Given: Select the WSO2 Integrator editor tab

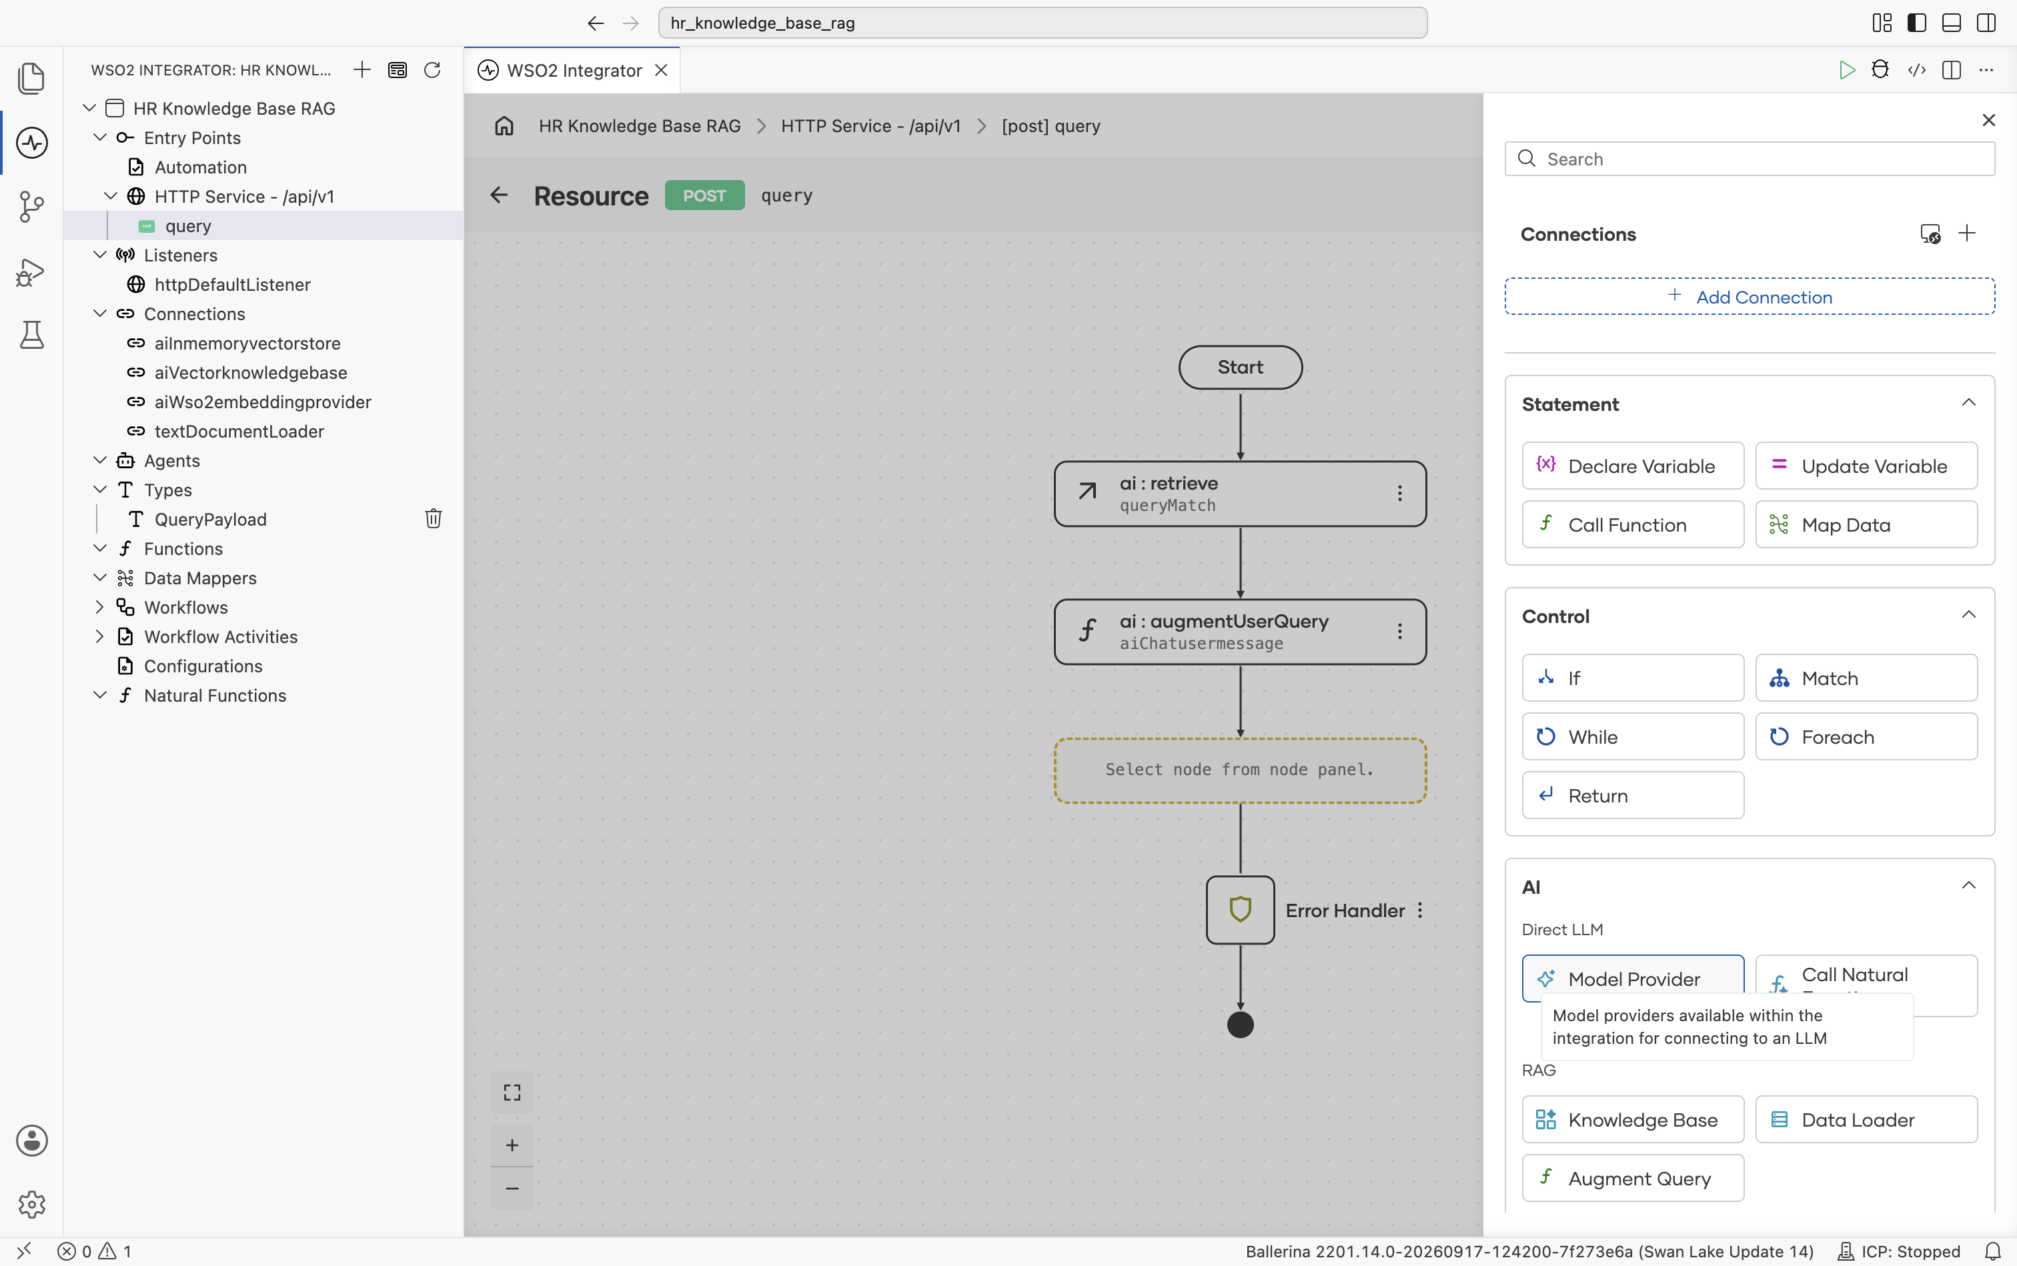Looking at the screenshot, I should pos(573,70).
